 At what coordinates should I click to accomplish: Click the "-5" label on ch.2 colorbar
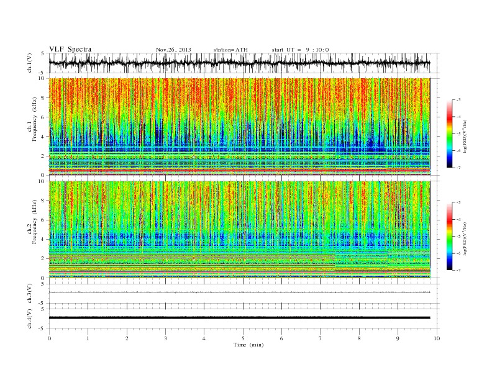(x=458, y=237)
